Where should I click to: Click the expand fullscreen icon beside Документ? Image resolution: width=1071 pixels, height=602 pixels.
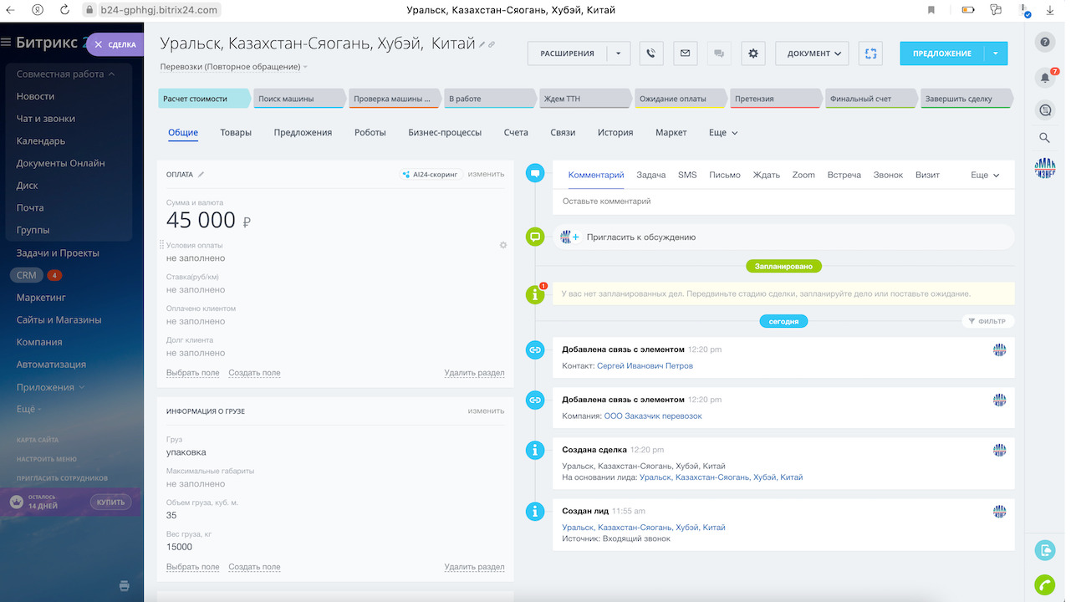(870, 54)
